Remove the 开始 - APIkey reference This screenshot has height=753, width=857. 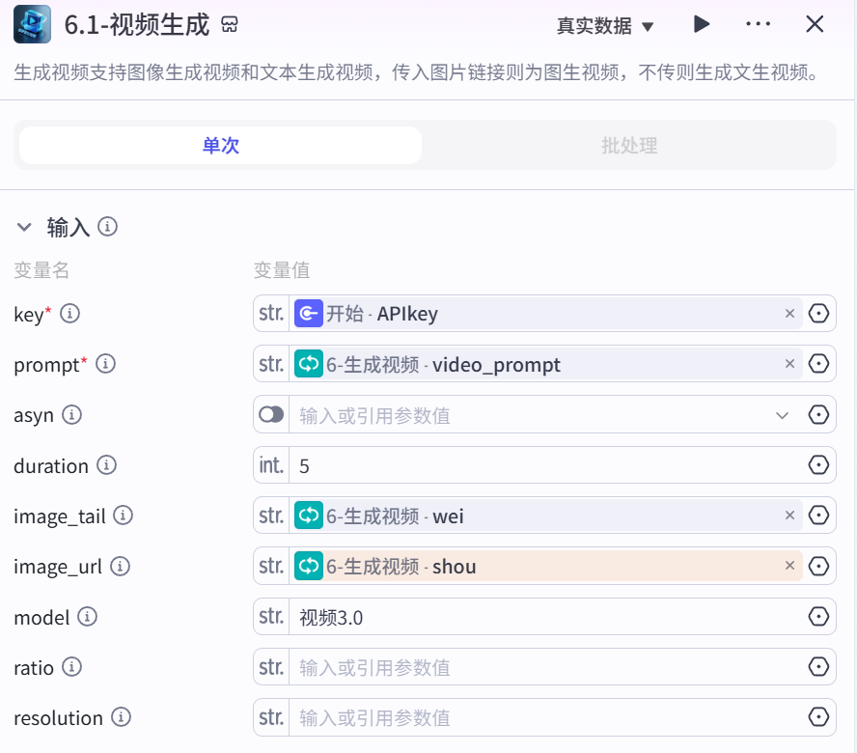789,314
